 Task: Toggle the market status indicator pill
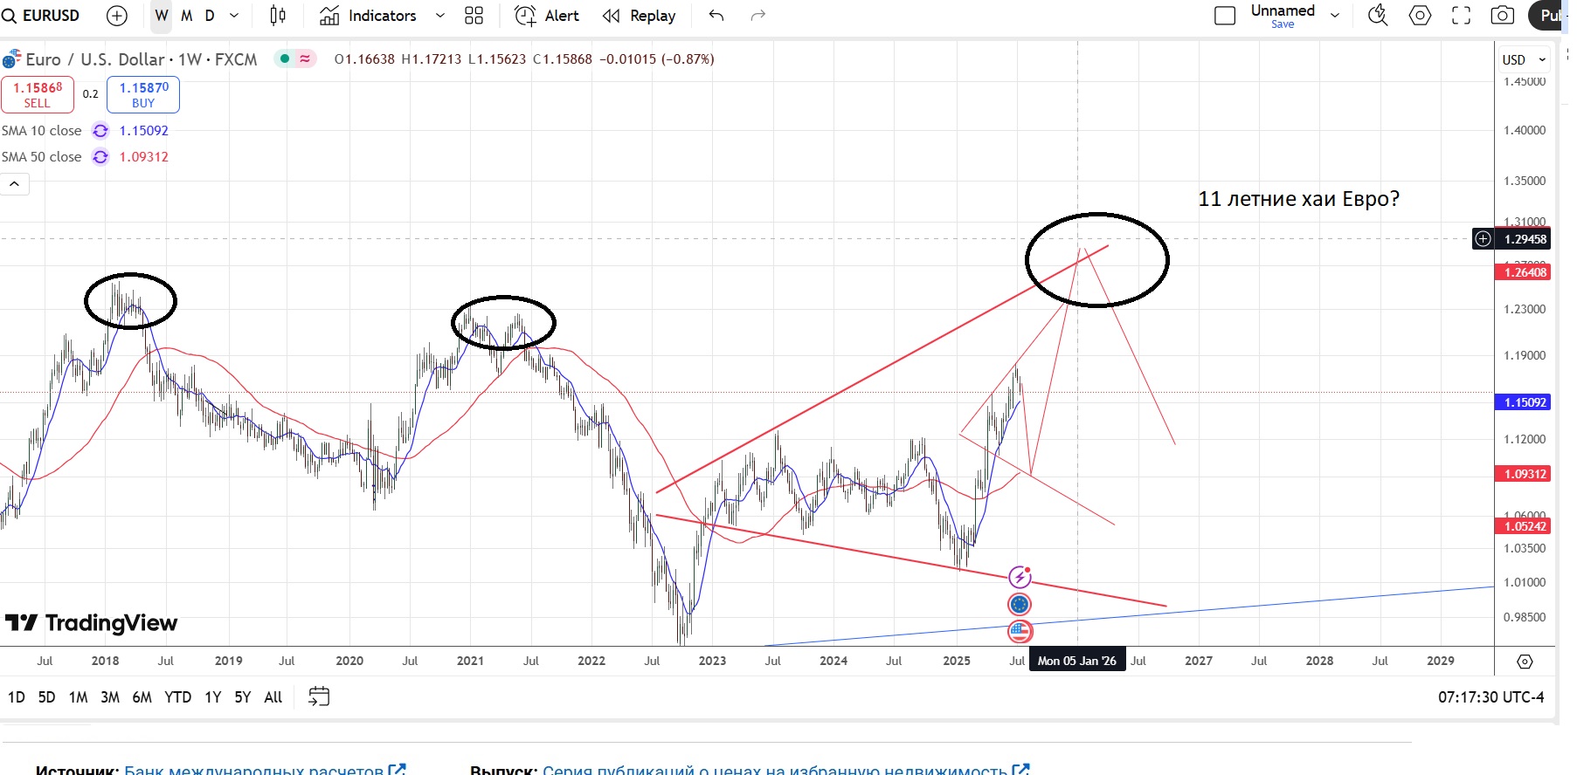click(295, 59)
